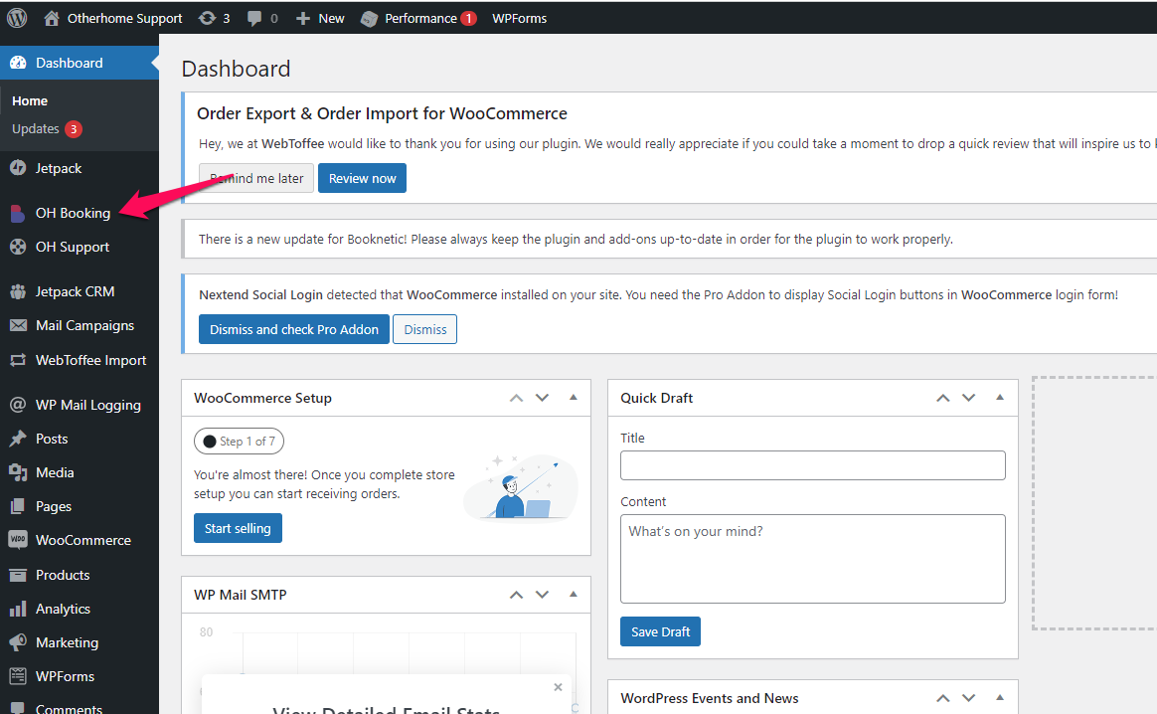The height and width of the screenshot is (714, 1157).
Task: Go to WooCommerce menu in sidebar
Action: [83, 540]
